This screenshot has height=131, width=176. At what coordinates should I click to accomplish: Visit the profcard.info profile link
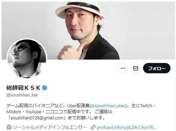pos(126,127)
